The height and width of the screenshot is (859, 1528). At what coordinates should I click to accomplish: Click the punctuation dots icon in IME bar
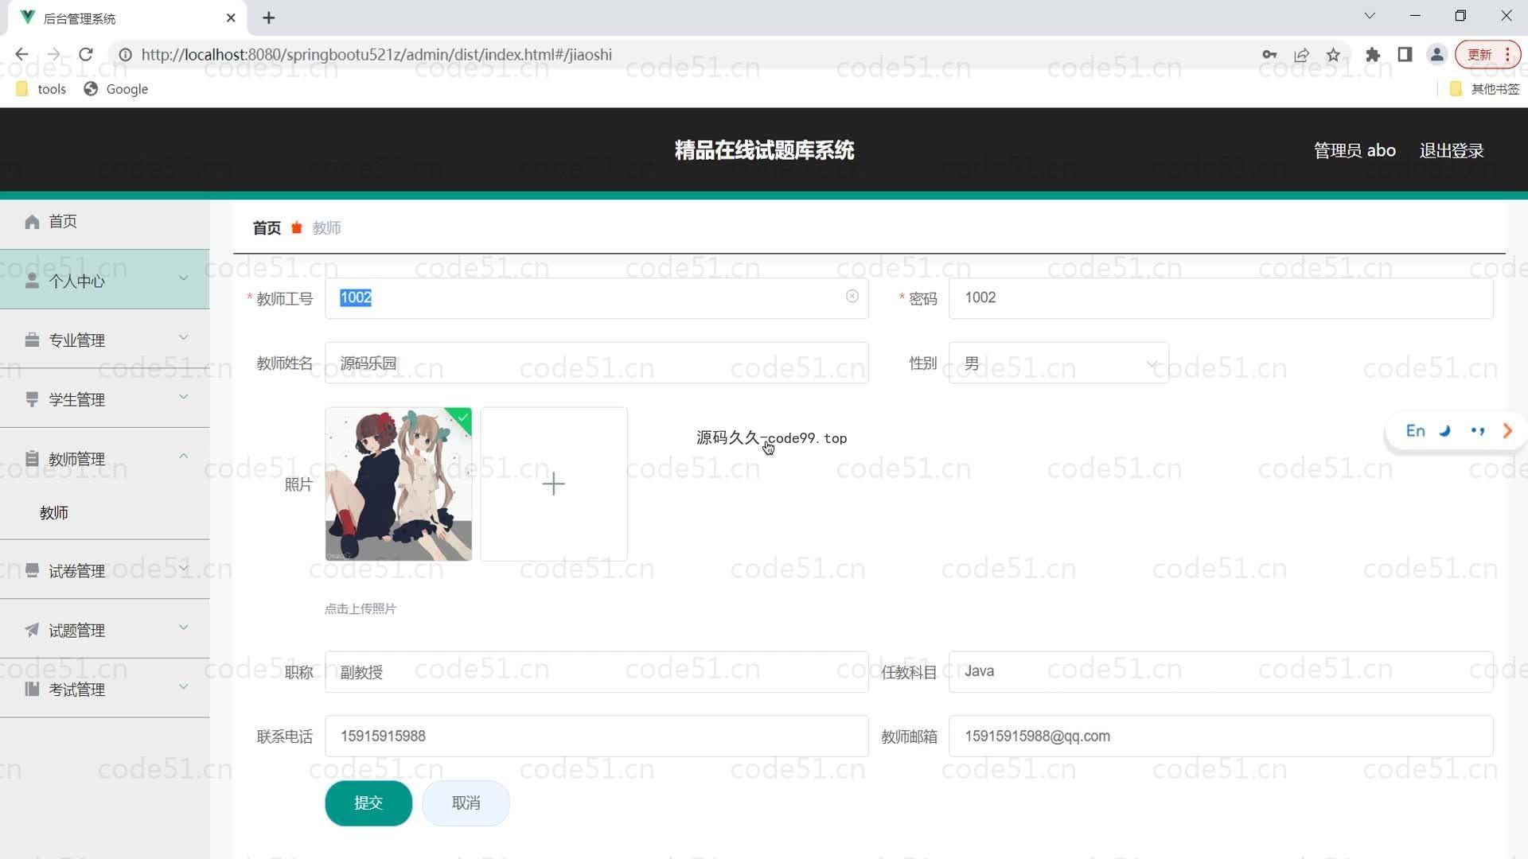1478,431
